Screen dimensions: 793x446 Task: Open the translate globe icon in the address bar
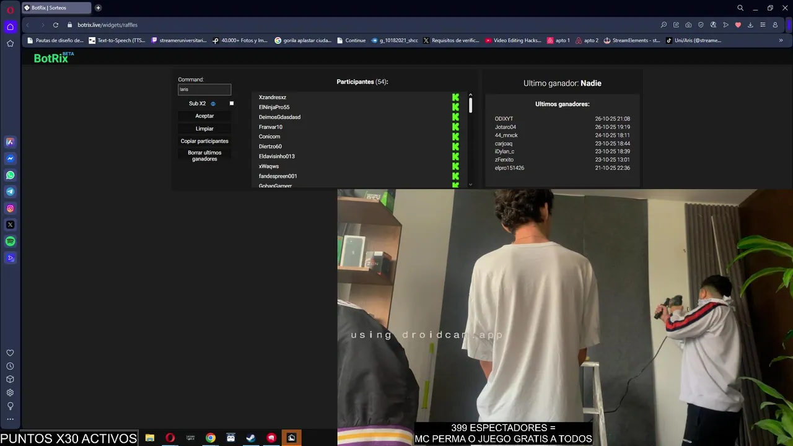click(713, 25)
